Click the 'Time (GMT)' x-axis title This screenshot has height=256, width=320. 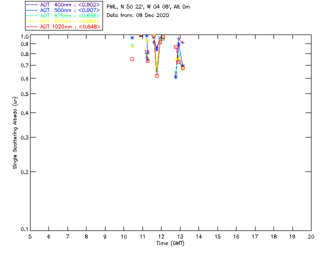click(170, 243)
